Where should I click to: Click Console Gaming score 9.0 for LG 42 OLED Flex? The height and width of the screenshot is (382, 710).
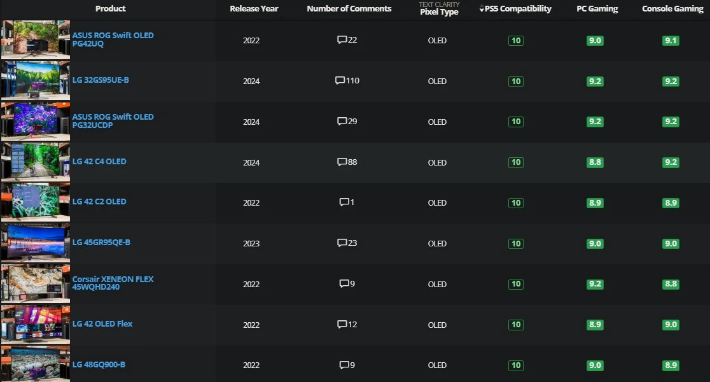click(x=671, y=325)
